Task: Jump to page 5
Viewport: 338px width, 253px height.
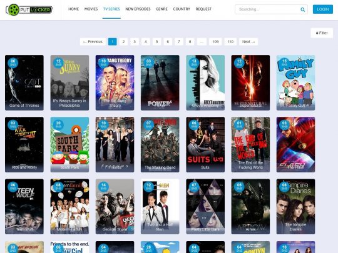Action: point(156,42)
